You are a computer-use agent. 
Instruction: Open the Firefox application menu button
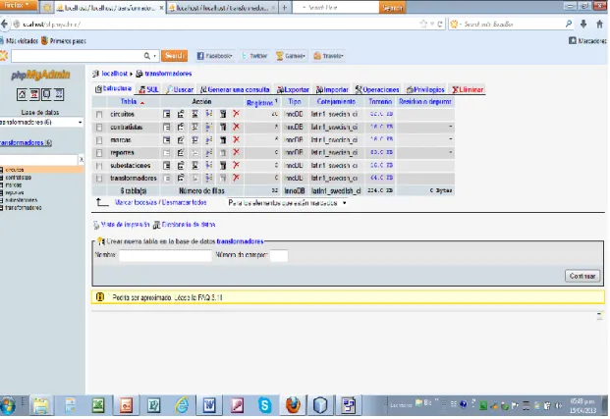[18, 5]
